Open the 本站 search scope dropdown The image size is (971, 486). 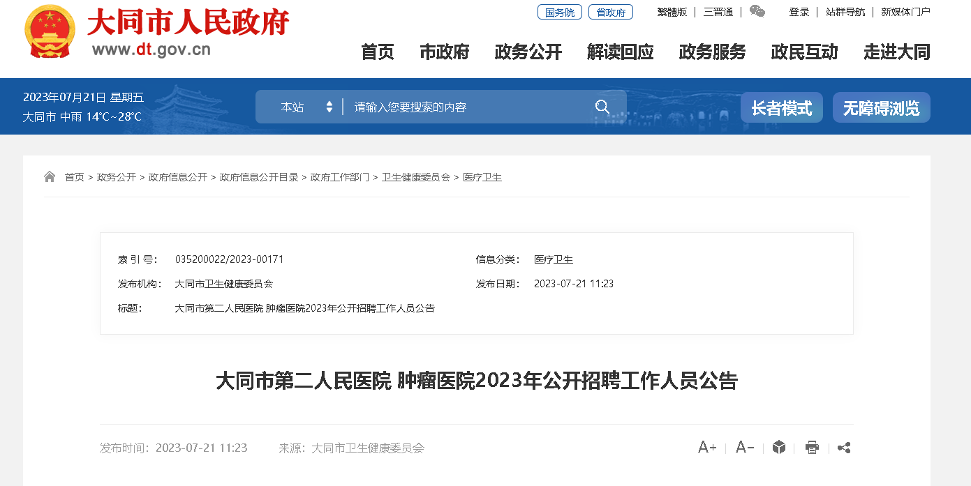306,107
